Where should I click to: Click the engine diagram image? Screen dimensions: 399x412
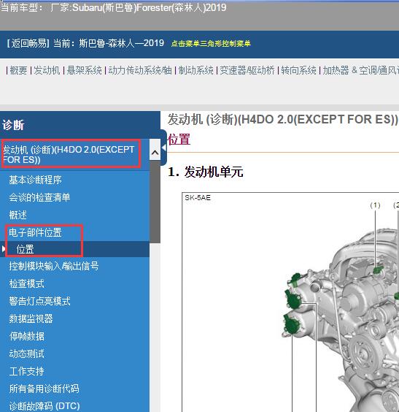(x=290, y=302)
